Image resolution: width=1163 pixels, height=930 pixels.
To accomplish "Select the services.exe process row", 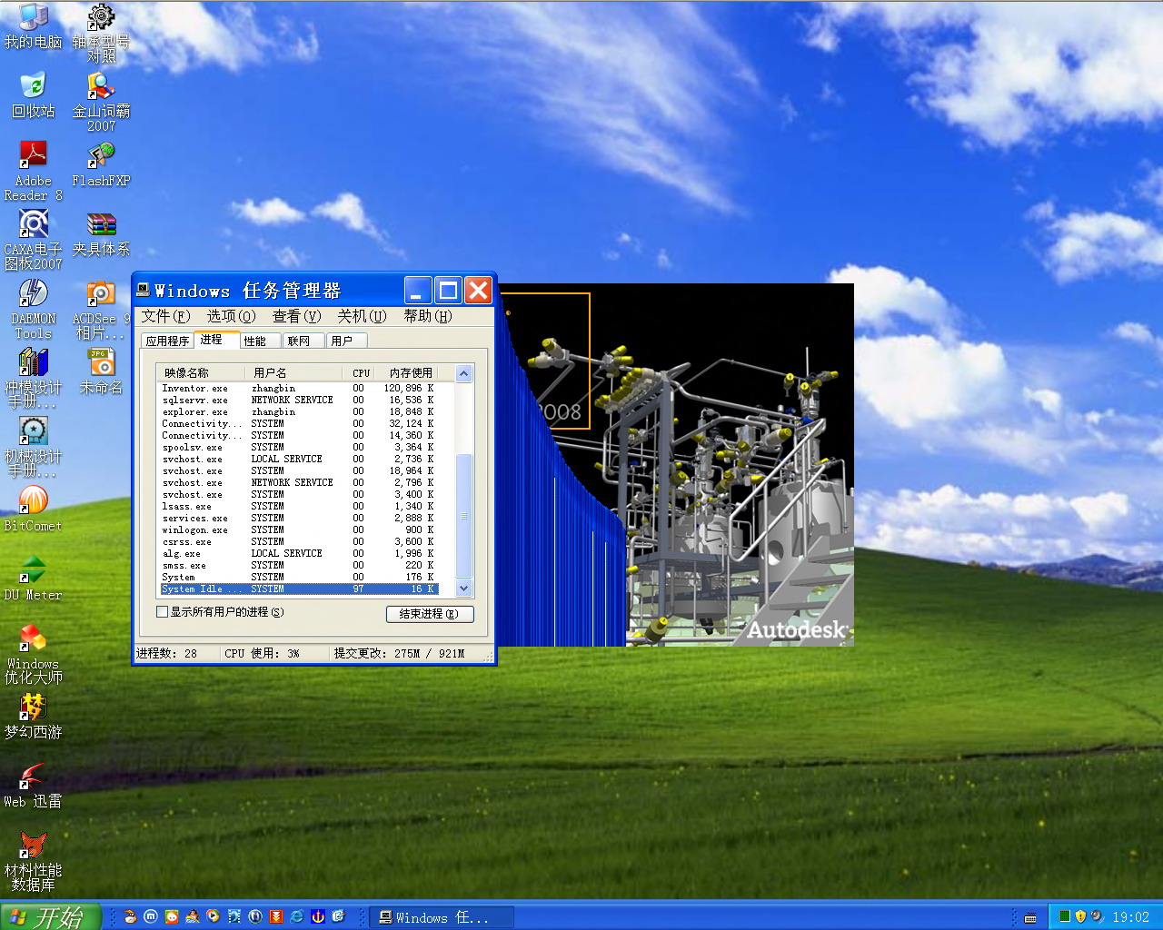I will click(x=298, y=518).
